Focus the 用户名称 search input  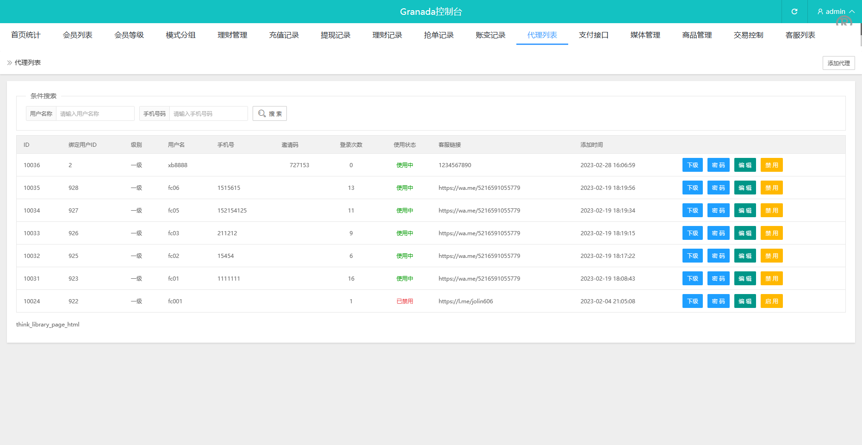coord(95,113)
